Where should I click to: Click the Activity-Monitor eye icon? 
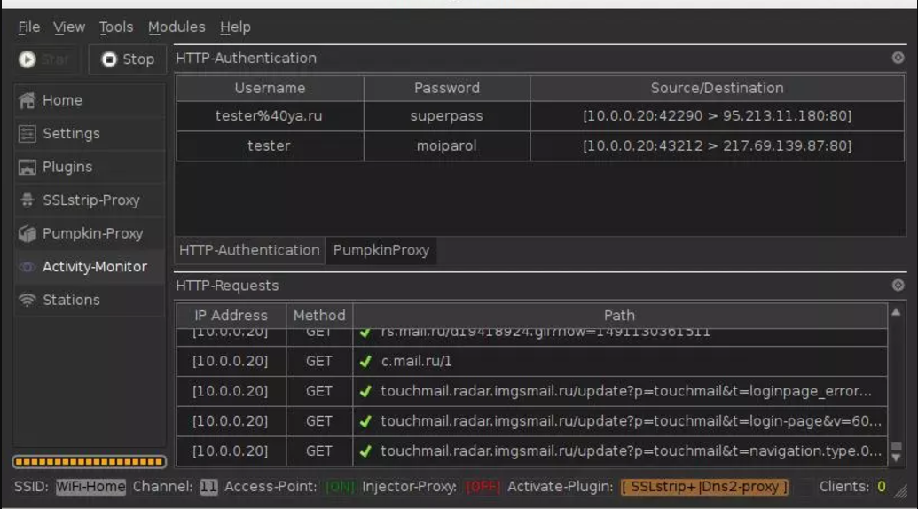click(27, 267)
